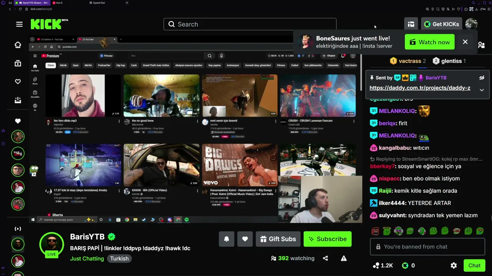This screenshot has height=276, width=492.
Task: Share the stream via share icon
Action: [x=325, y=258]
